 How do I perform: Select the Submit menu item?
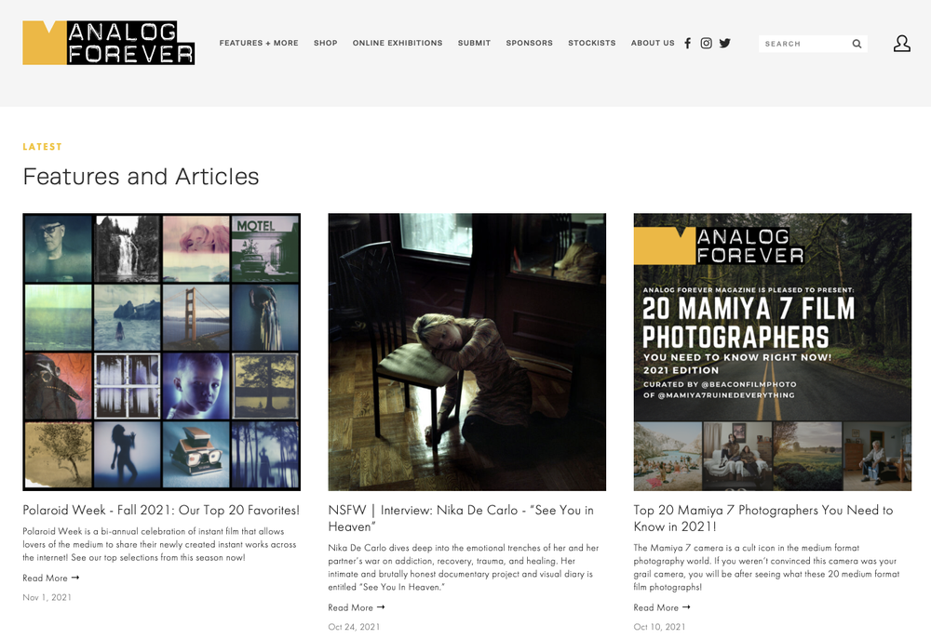click(x=474, y=44)
